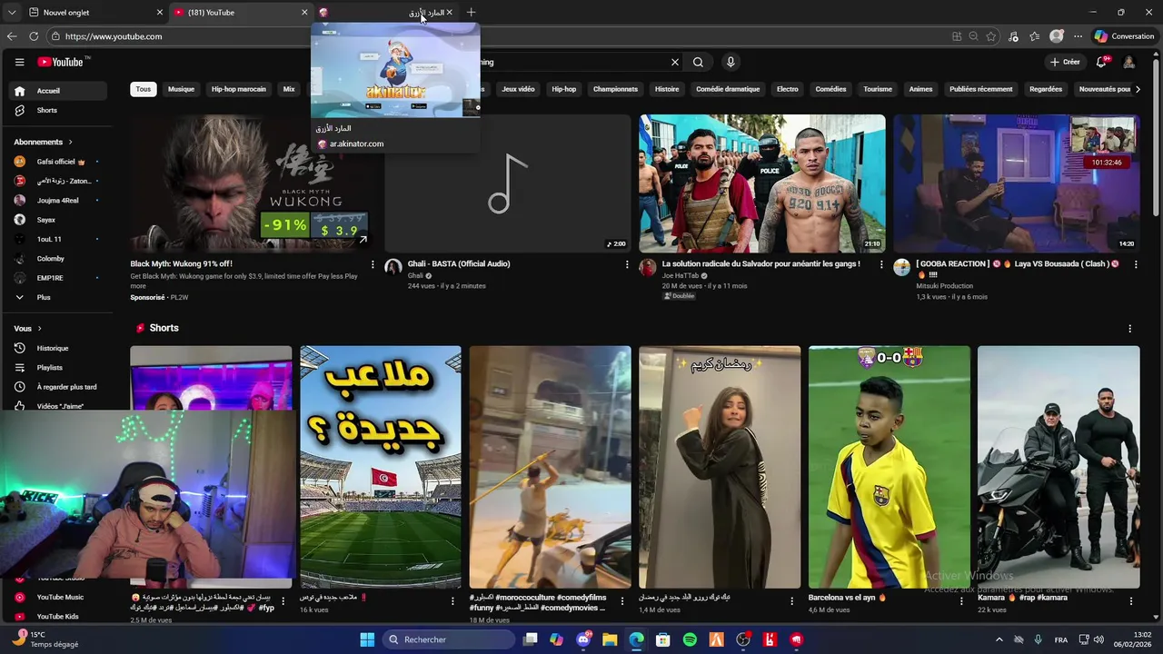Screen dimensions: 1163x654
Task: Select the Musique filter chip
Action: click(181, 89)
